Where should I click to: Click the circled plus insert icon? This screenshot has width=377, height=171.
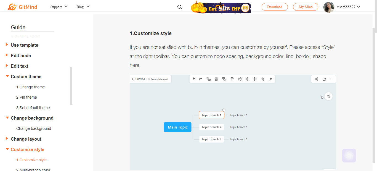248,79
